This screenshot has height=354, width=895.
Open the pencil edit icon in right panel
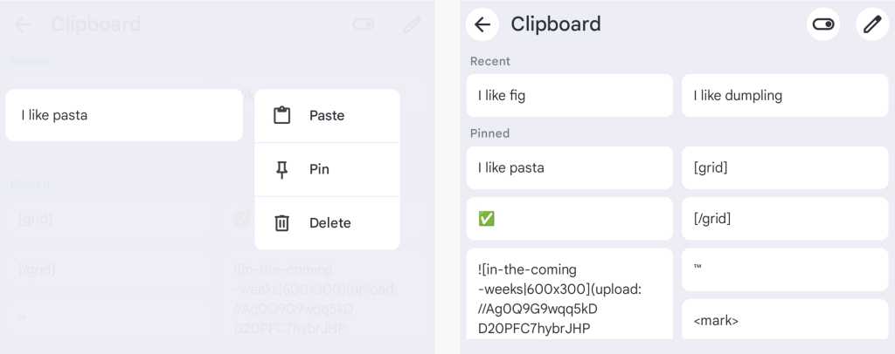(871, 24)
